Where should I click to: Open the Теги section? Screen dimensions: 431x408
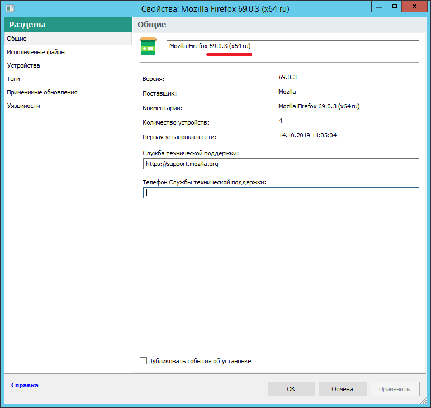(x=13, y=79)
